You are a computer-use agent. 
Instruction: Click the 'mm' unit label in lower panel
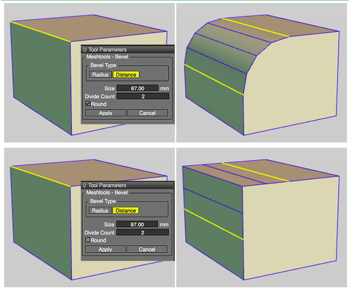tap(164, 225)
